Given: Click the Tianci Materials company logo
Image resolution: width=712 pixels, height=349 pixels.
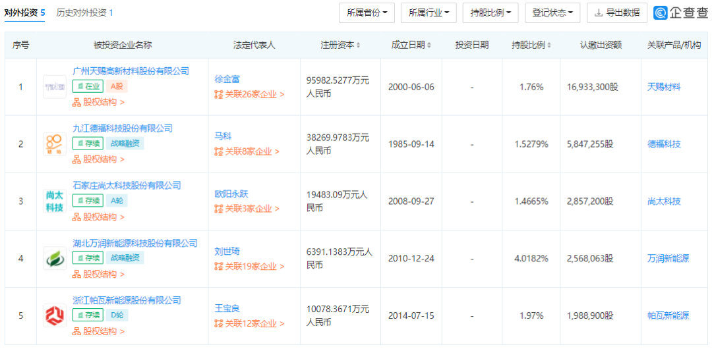Looking at the screenshot, I should click(54, 87).
